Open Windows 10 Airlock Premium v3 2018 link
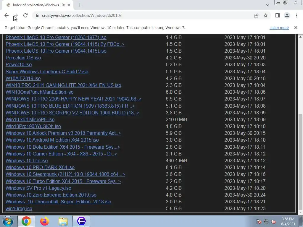303x227 pixels. (63, 133)
